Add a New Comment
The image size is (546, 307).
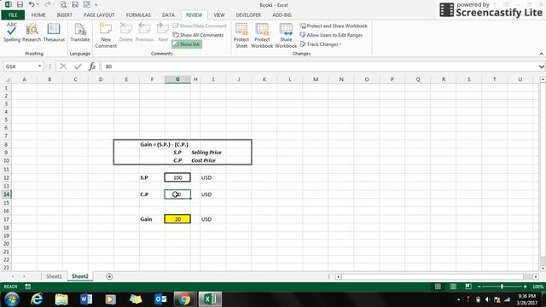pos(106,35)
